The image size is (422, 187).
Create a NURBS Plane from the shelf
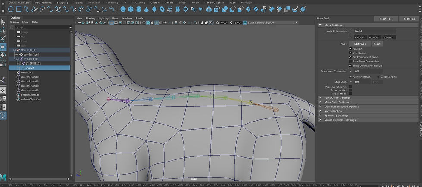pyautogui.click(x=154, y=9)
